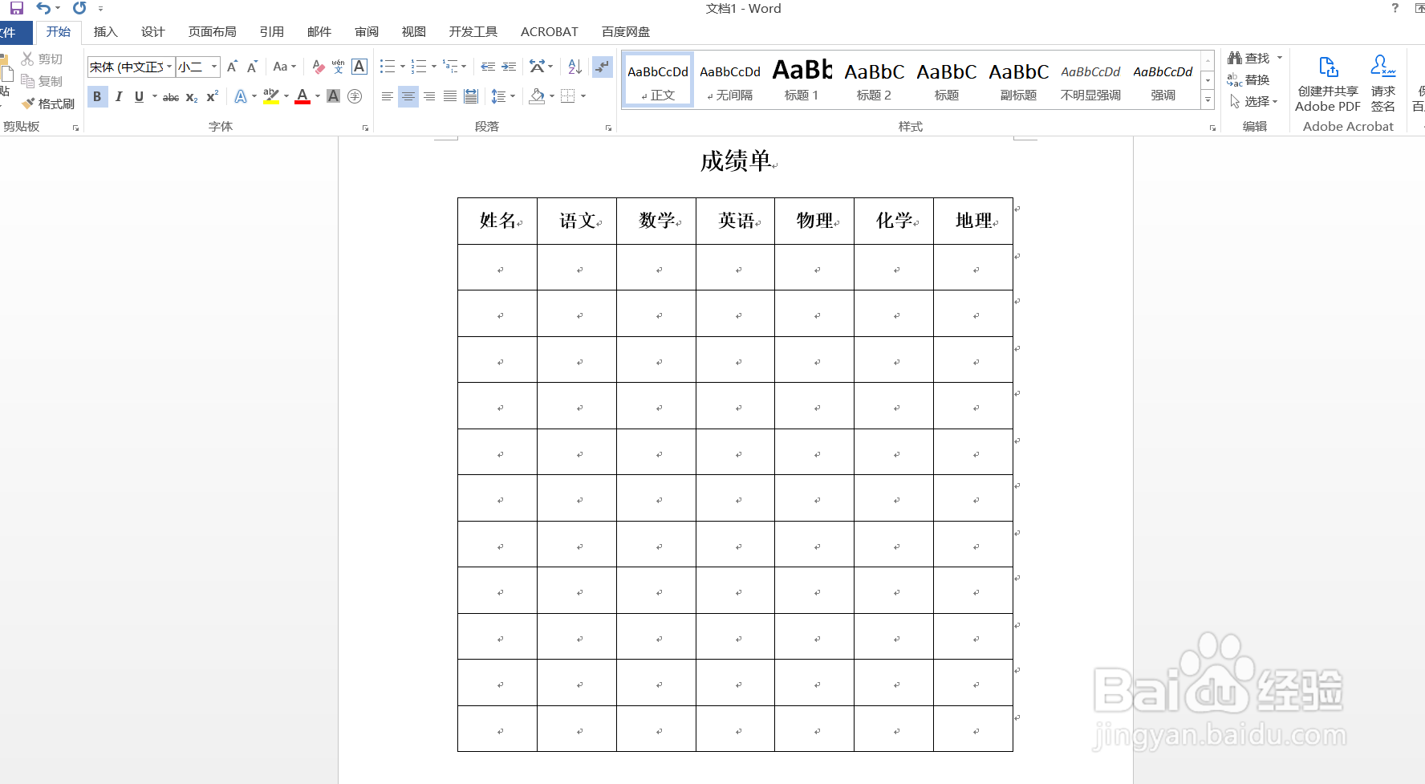
Task: Open the phonetic guide (wén) tool
Action: click(x=338, y=67)
